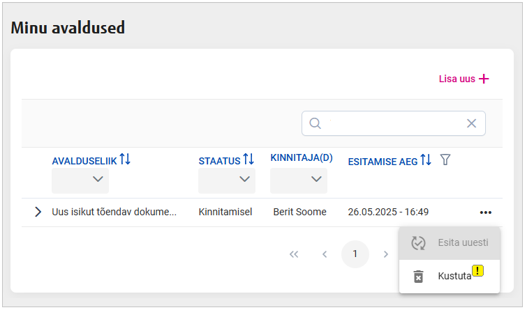Sort by Esitamise aeg column arrows
The height and width of the screenshot is (310, 527).
426,160
